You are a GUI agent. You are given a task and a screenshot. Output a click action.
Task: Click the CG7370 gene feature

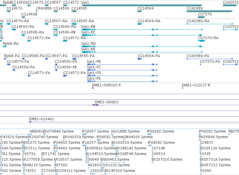click(202, 17)
